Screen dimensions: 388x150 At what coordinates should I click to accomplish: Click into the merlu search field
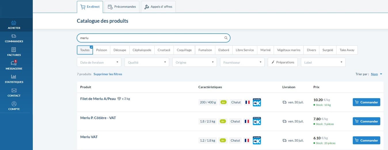(150, 38)
